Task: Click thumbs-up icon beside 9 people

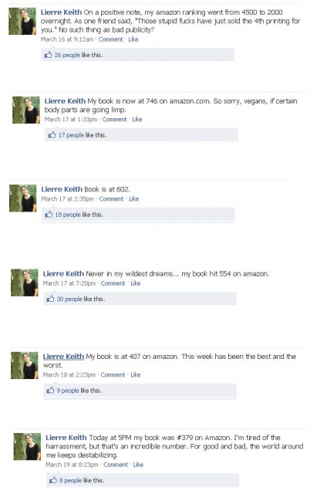Action: tap(50, 391)
